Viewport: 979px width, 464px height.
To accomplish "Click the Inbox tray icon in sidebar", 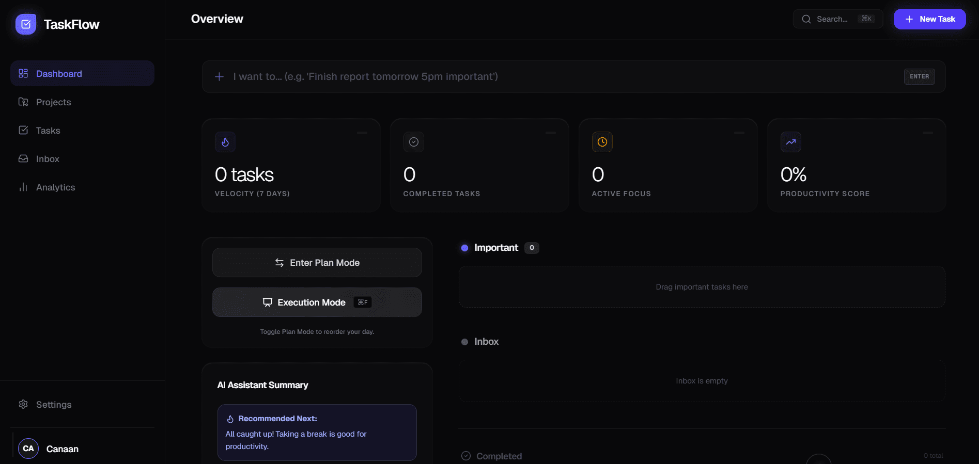I will 23,158.
